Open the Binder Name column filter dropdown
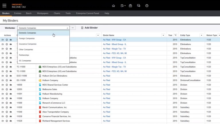 click(x=163, y=35)
